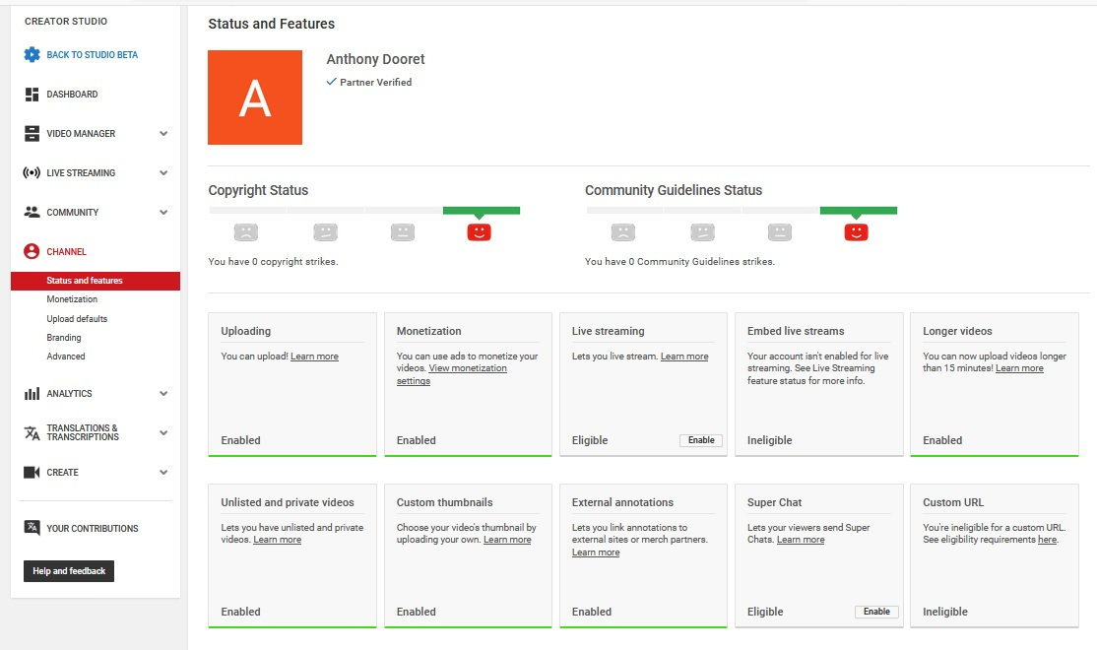Click the Dashboard grid icon
The width and height of the screenshot is (1097, 650).
pyautogui.click(x=32, y=95)
